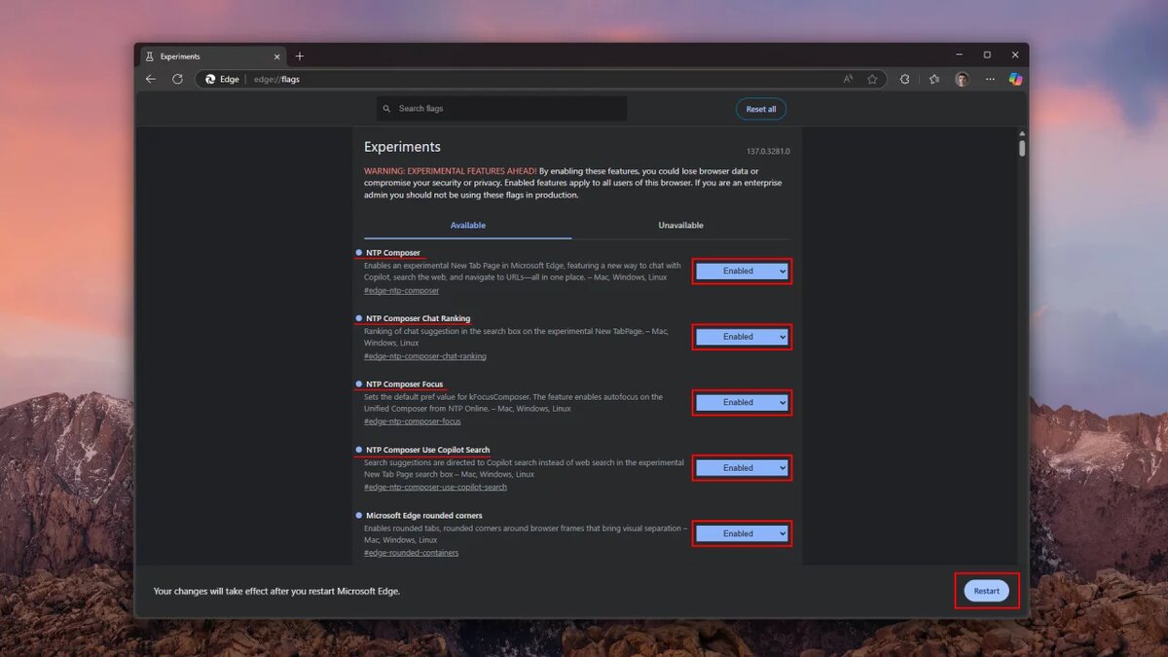Click the version number 137.0.3281.0
The height and width of the screenshot is (657, 1168).
click(x=768, y=152)
